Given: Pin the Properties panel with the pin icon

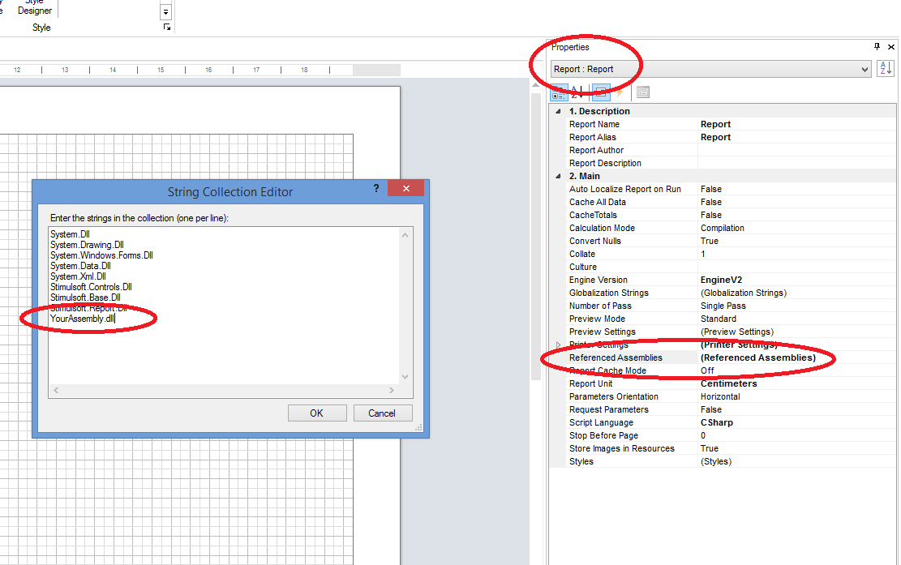Looking at the screenshot, I should click(x=877, y=46).
